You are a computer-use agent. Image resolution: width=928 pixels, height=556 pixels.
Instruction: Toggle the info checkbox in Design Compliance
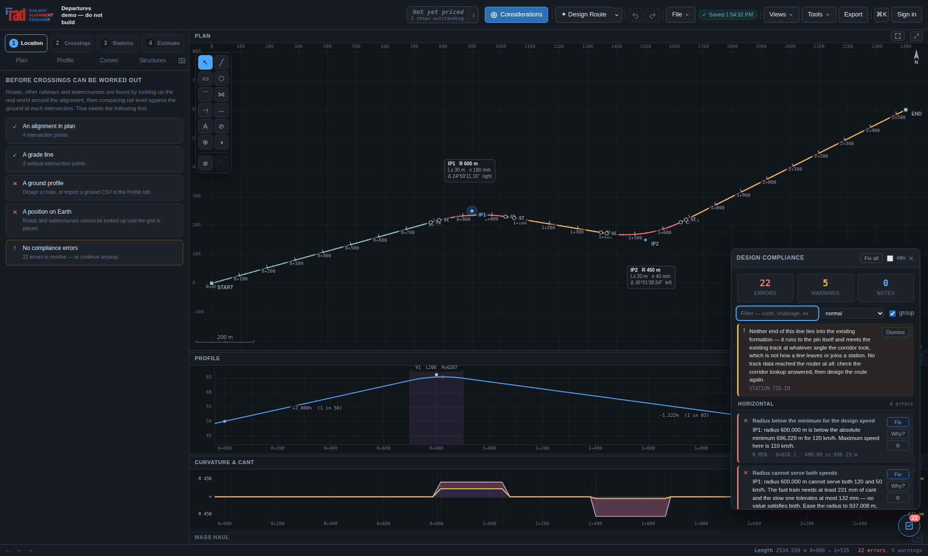tap(890, 258)
